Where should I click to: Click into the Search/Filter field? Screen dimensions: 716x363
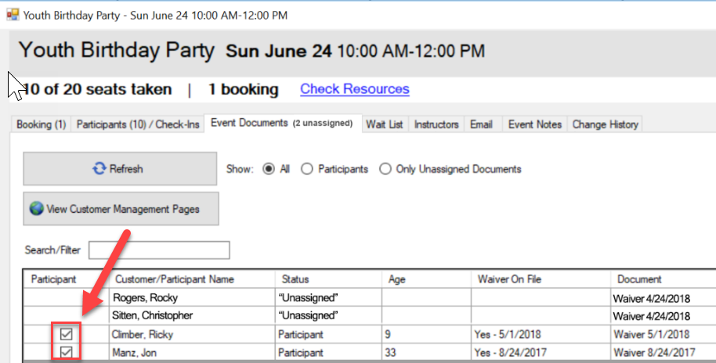click(159, 250)
